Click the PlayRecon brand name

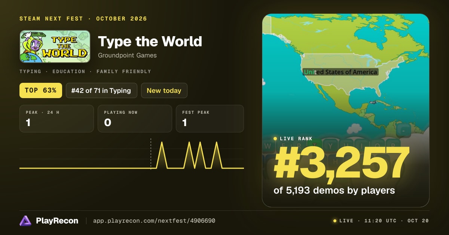57,221
